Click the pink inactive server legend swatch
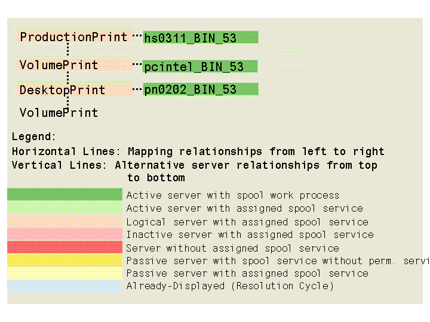 [64, 234]
